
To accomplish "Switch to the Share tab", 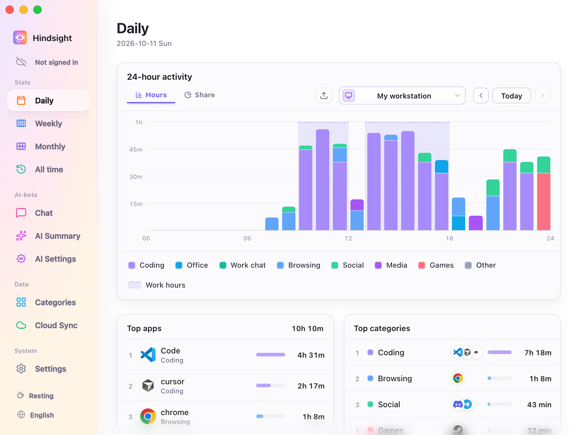I will tap(199, 95).
